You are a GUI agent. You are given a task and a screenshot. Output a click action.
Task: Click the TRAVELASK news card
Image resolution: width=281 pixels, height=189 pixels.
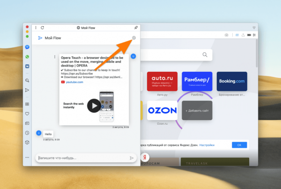coord(215,162)
